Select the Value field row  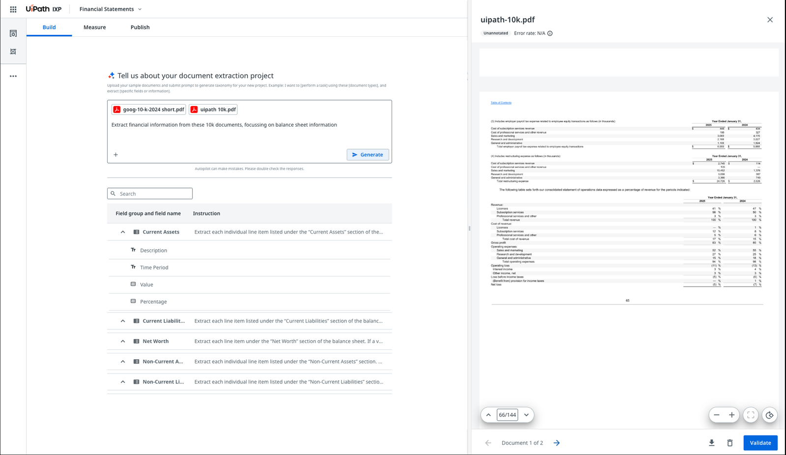coord(250,285)
